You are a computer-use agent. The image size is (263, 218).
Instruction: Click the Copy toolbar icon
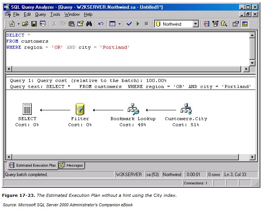(x=63, y=24)
